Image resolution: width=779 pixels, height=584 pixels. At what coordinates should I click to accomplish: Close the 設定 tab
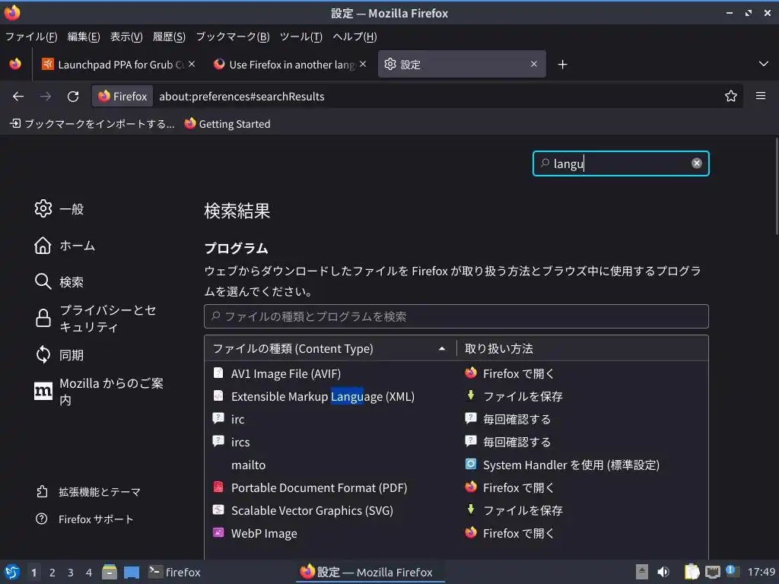(534, 64)
